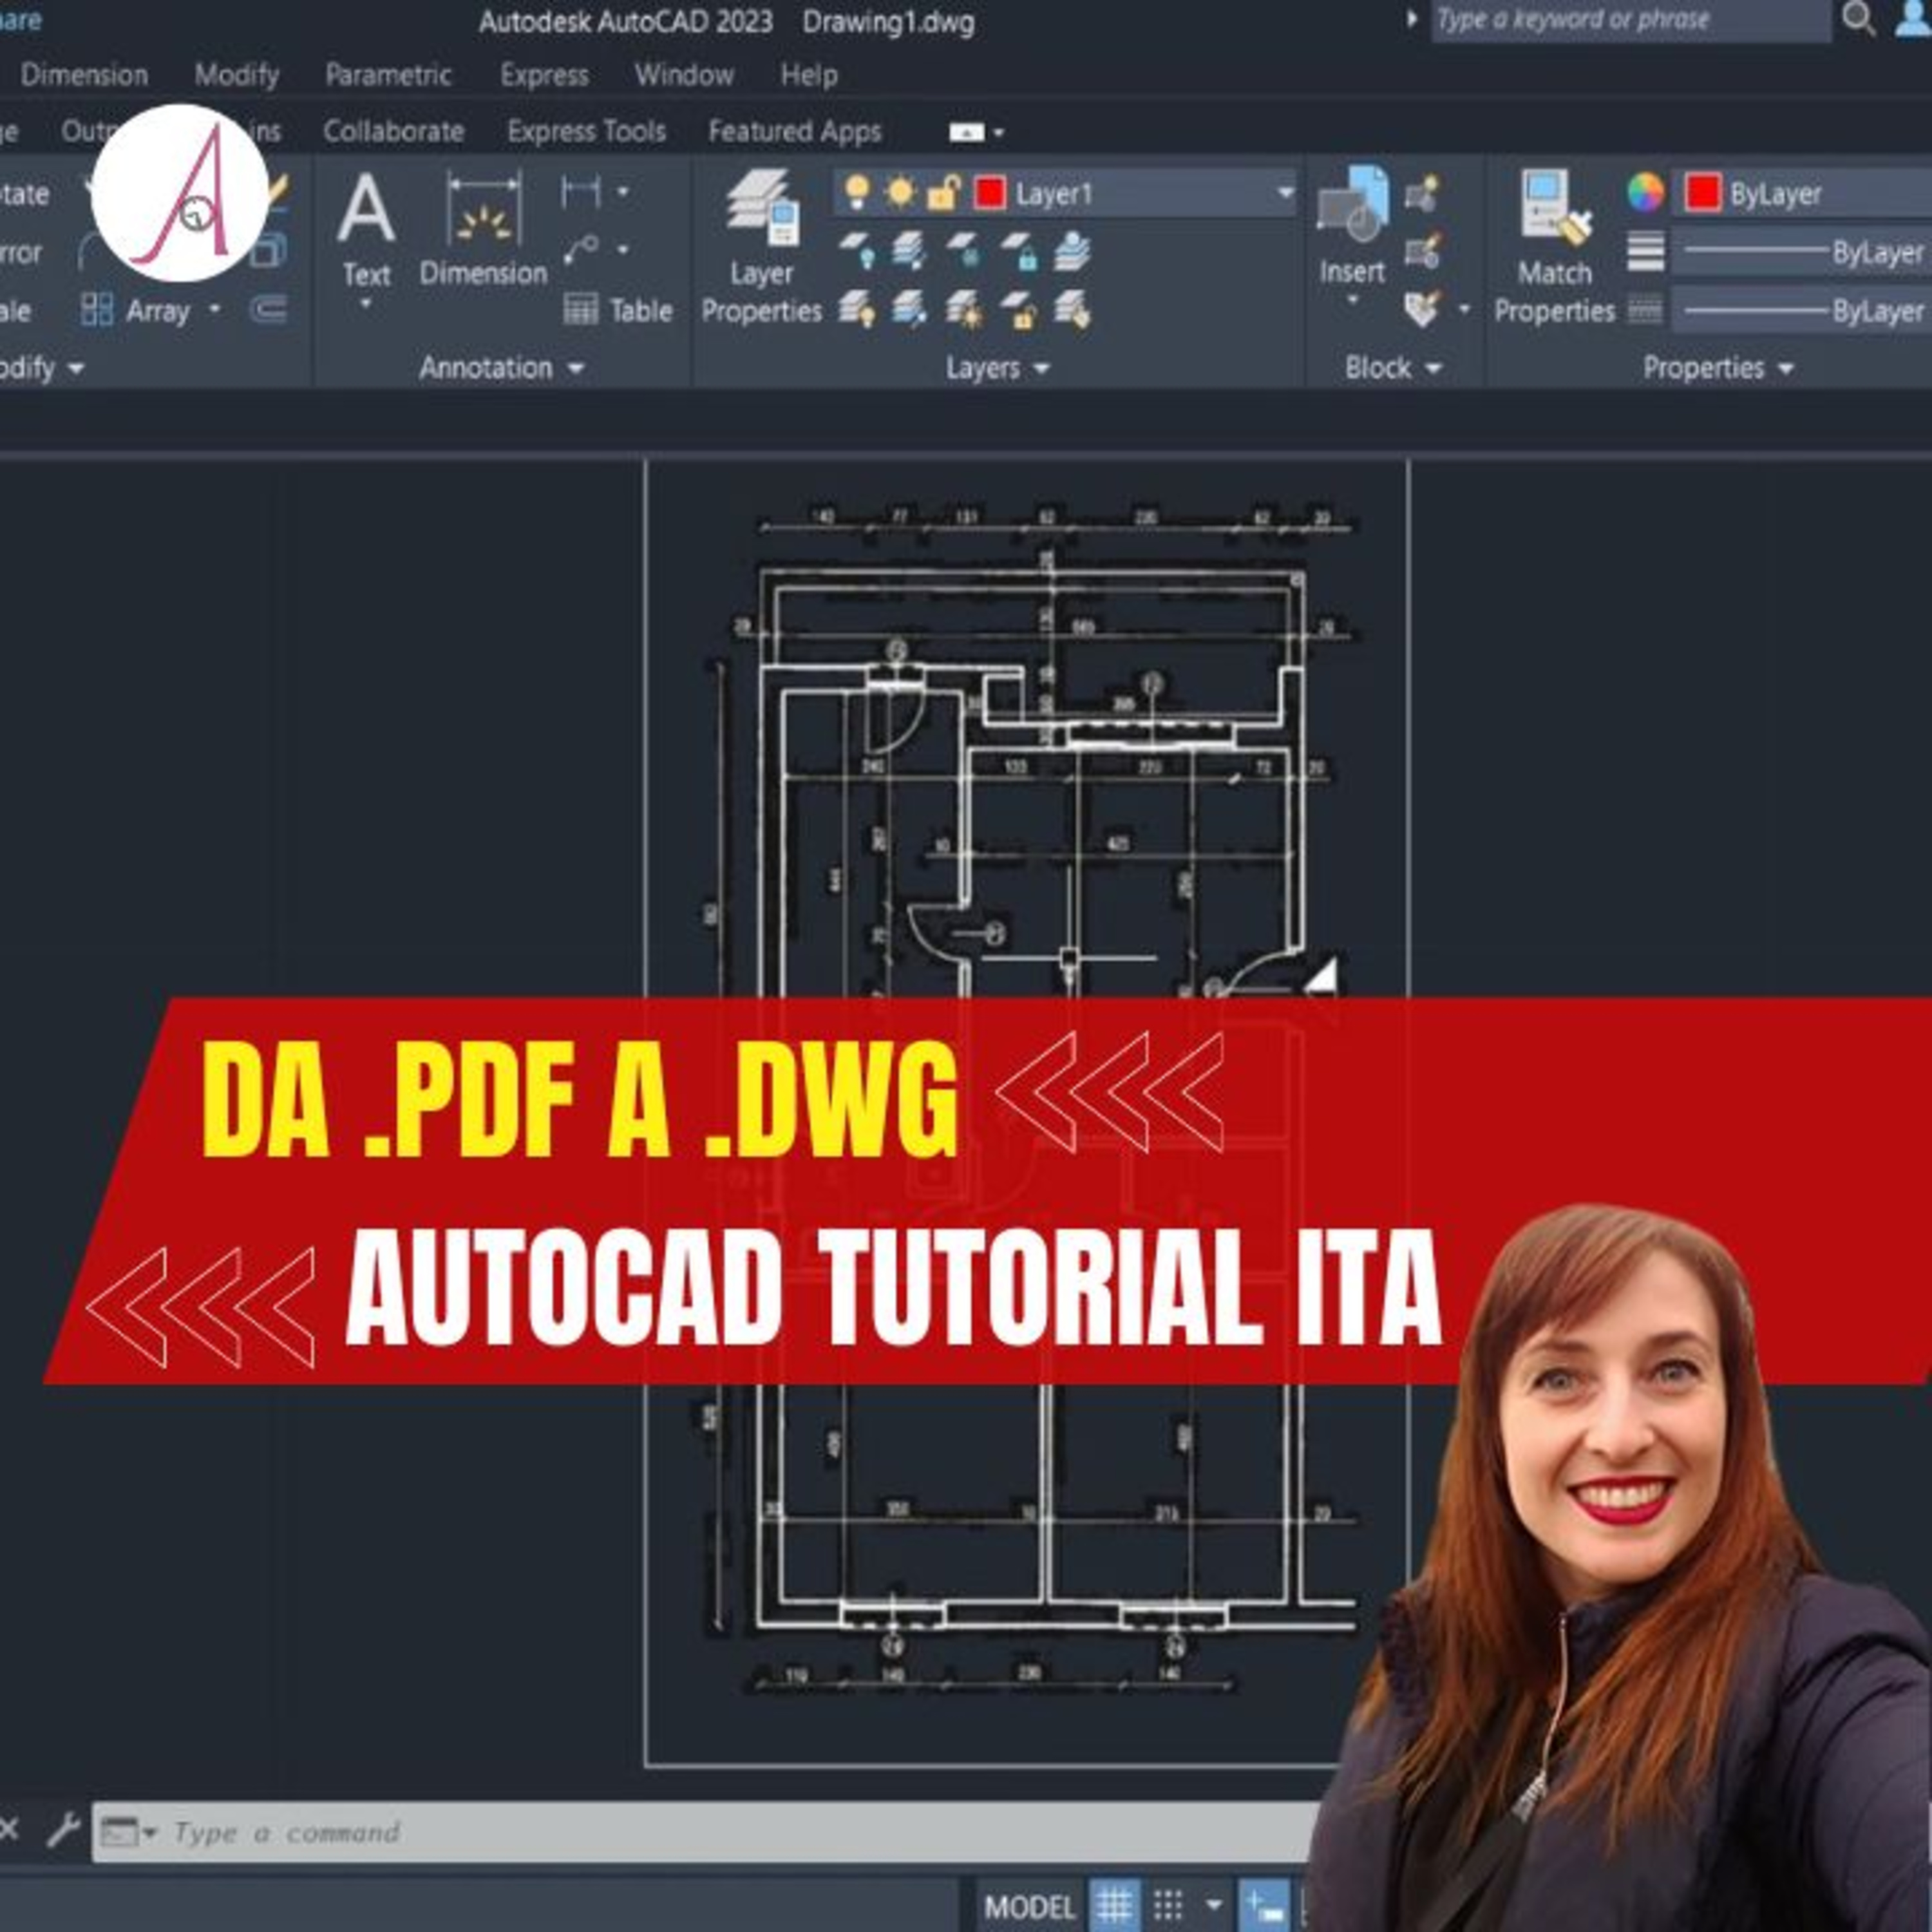Click the Insert block icon

[1352, 207]
